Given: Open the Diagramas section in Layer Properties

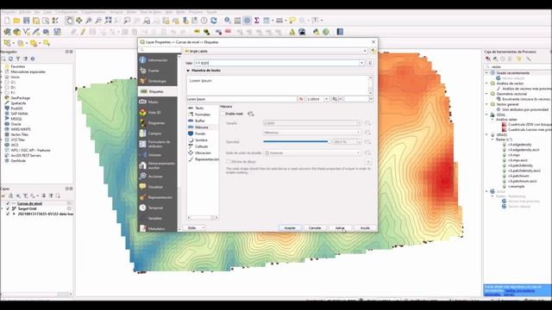Looking at the screenshot, I should coord(158,123).
